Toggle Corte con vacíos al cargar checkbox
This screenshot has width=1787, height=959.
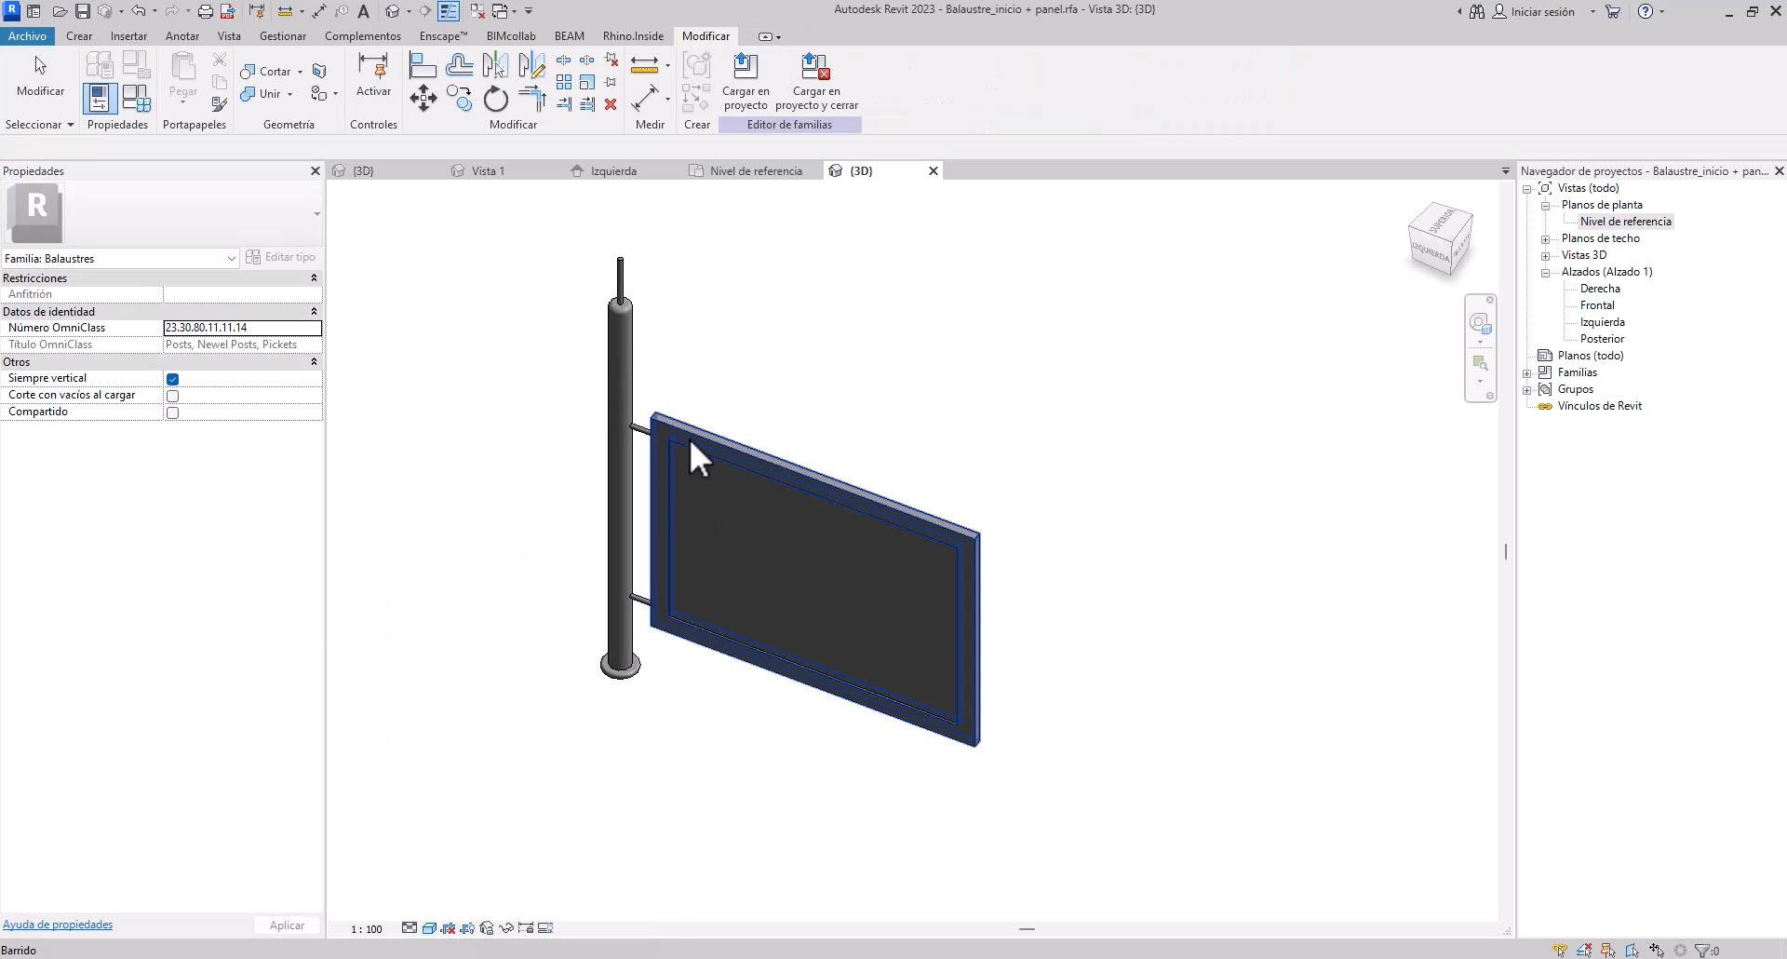[x=172, y=396]
